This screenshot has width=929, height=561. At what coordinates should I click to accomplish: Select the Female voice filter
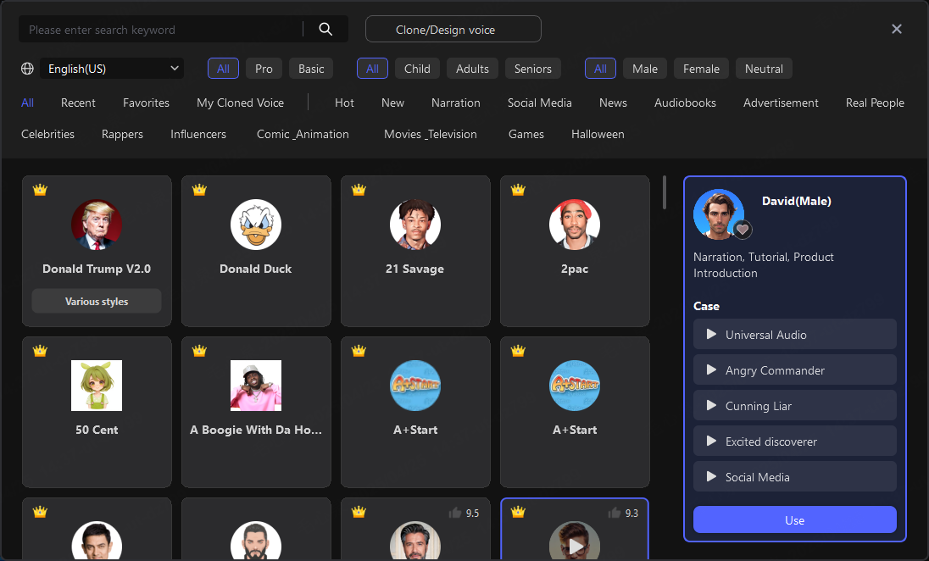[x=701, y=68]
